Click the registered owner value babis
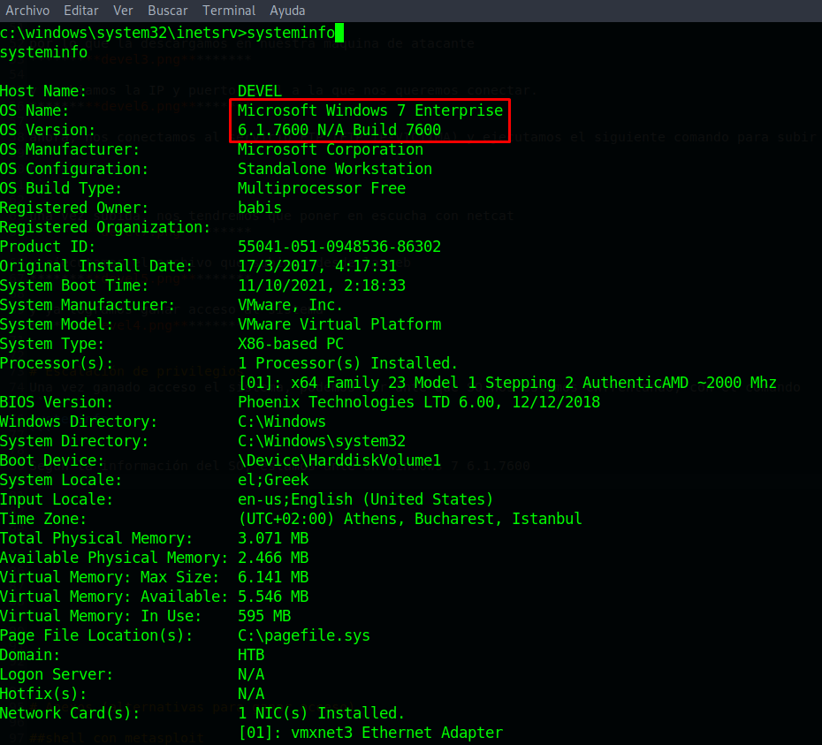The width and height of the screenshot is (822, 745). click(x=260, y=209)
